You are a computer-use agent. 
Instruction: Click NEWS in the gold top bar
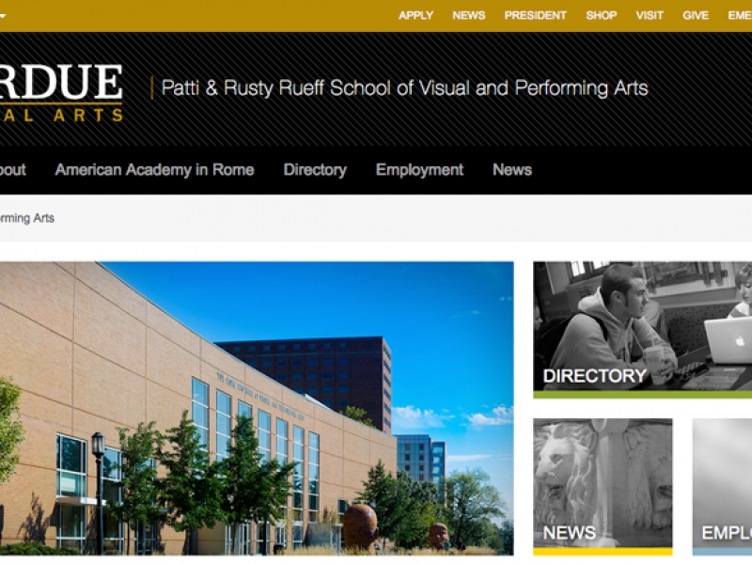(x=468, y=15)
